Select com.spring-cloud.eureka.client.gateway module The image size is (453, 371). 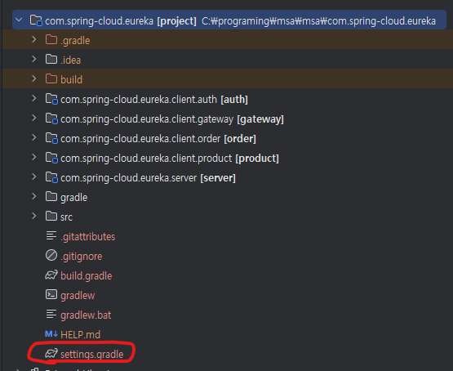pos(172,119)
